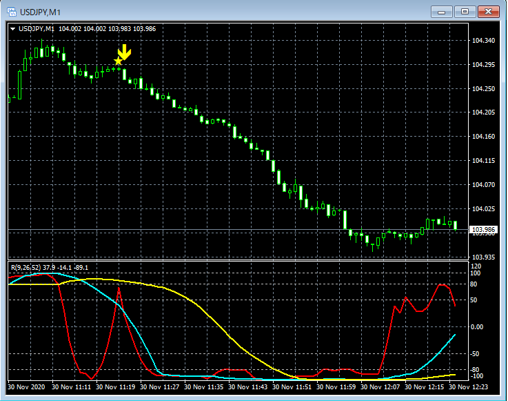This screenshot has height=401, width=508.
Task: Click the yellow down arrow signal marker
Action: click(x=124, y=52)
